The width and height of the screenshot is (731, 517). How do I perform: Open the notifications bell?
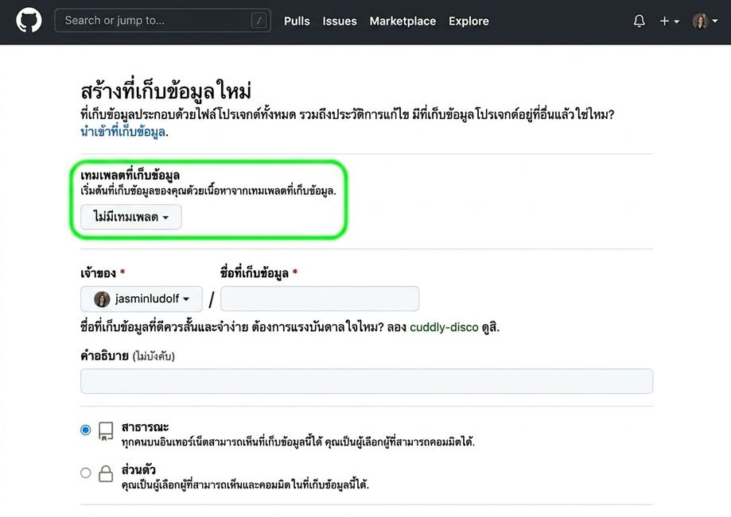(x=640, y=21)
